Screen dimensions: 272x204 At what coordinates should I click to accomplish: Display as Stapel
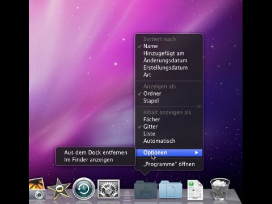point(169,100)
